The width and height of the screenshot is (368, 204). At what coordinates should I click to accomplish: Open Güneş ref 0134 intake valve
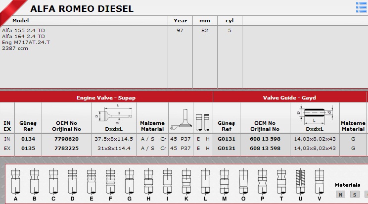(x=28, y=140)
